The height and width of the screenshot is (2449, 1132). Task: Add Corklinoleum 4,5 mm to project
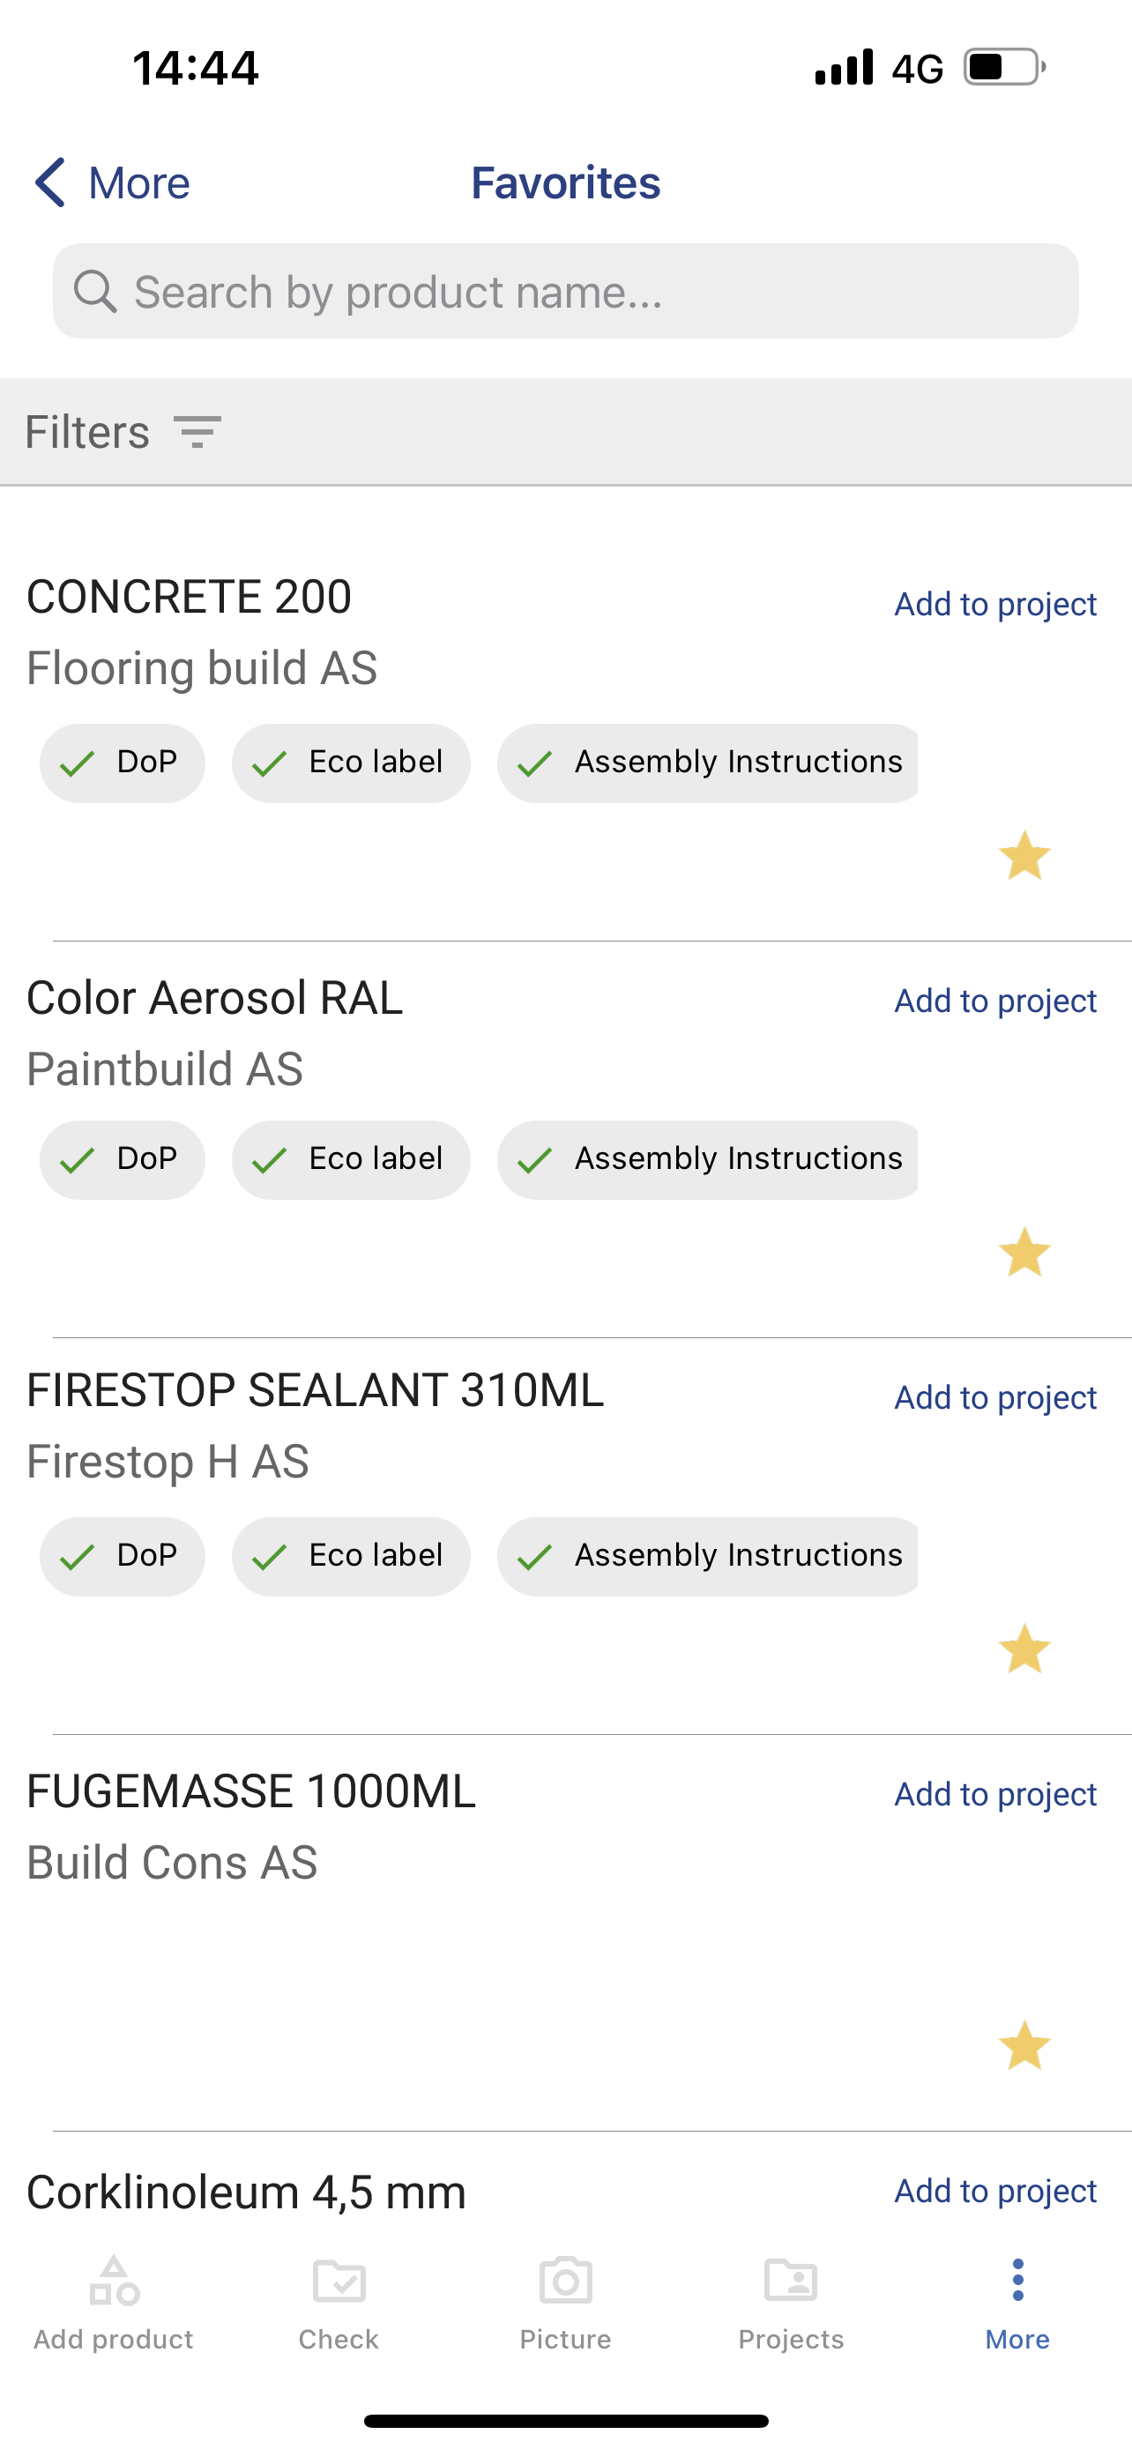(x=995, y=2191)
